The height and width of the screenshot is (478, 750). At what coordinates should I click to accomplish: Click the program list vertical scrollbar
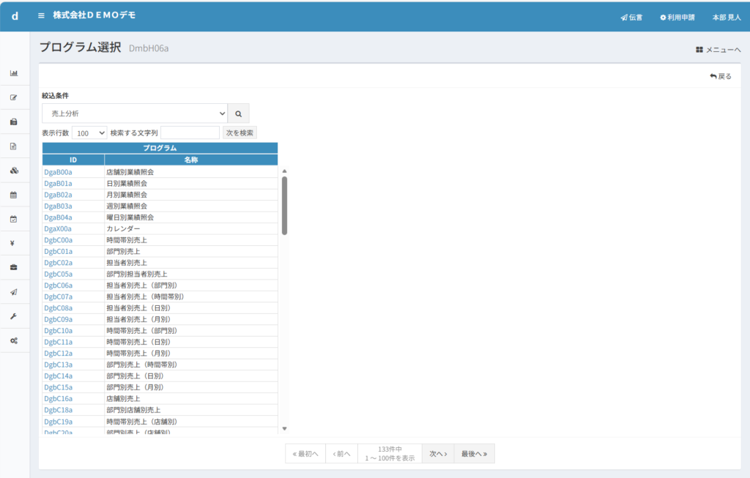pyautogui.click(x=284, y=205)
